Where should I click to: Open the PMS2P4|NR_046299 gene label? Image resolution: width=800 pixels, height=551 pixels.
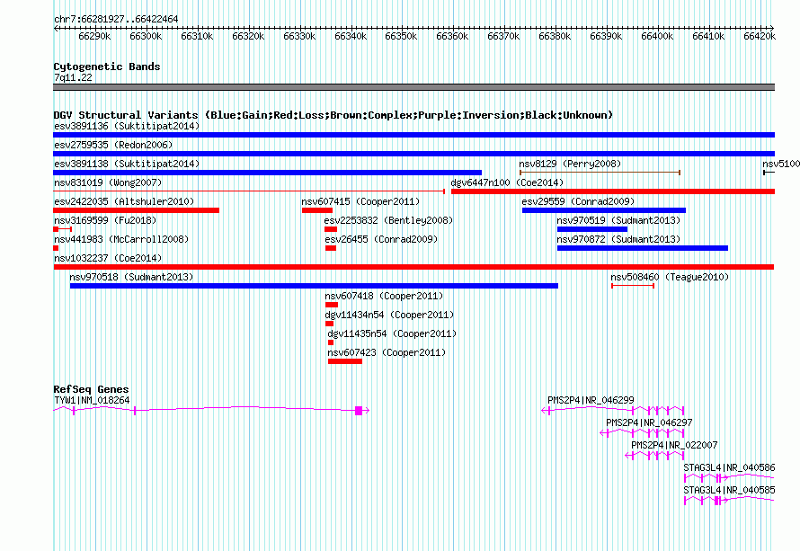[591, 401]
